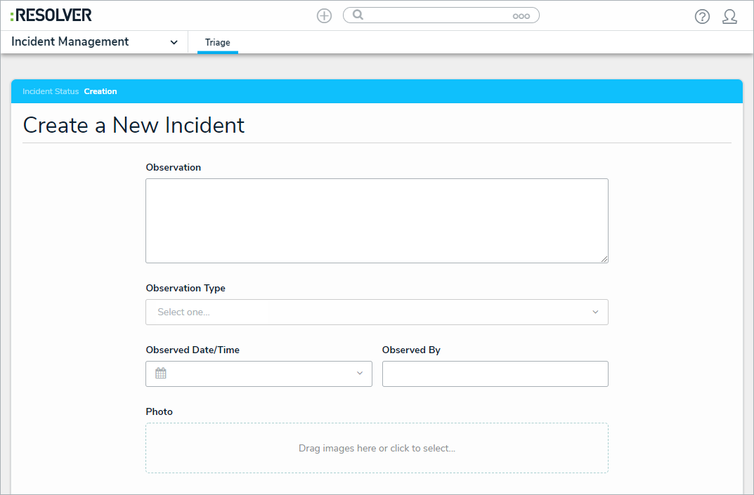Open the user profile icon
Screen dimensions: 754x495
(729, 17)
